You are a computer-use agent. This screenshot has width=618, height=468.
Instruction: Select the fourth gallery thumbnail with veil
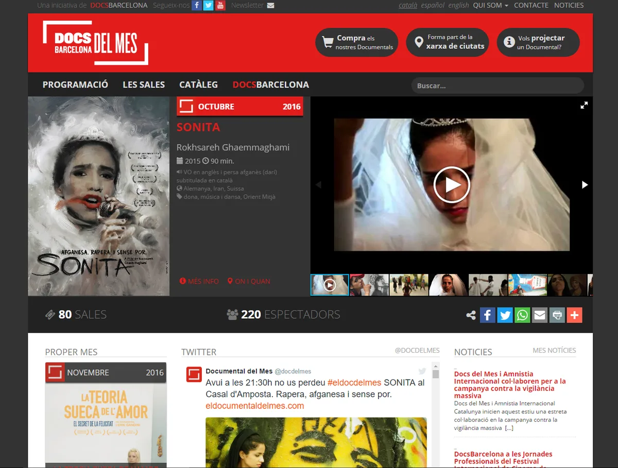point(449,285)
